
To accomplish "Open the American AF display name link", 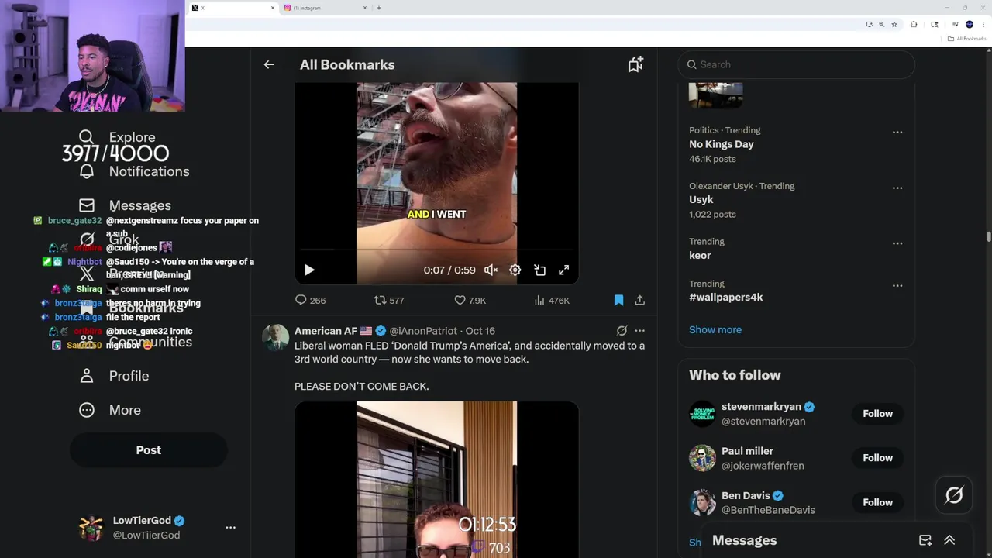I will 333,331.
